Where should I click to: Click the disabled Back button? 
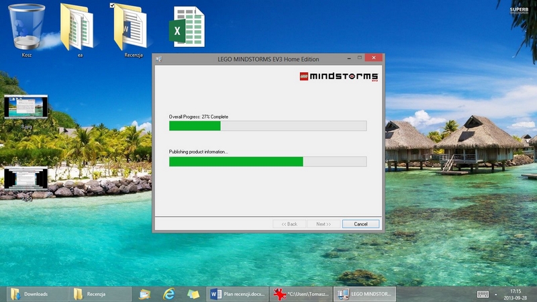(289, 224)
